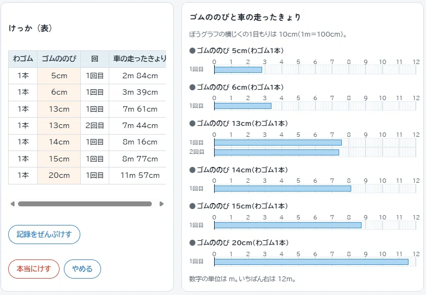Click the footer note 数字の単位は m

pos(242,279)
